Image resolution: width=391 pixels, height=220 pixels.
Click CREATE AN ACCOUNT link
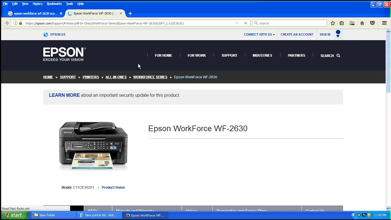297,35
